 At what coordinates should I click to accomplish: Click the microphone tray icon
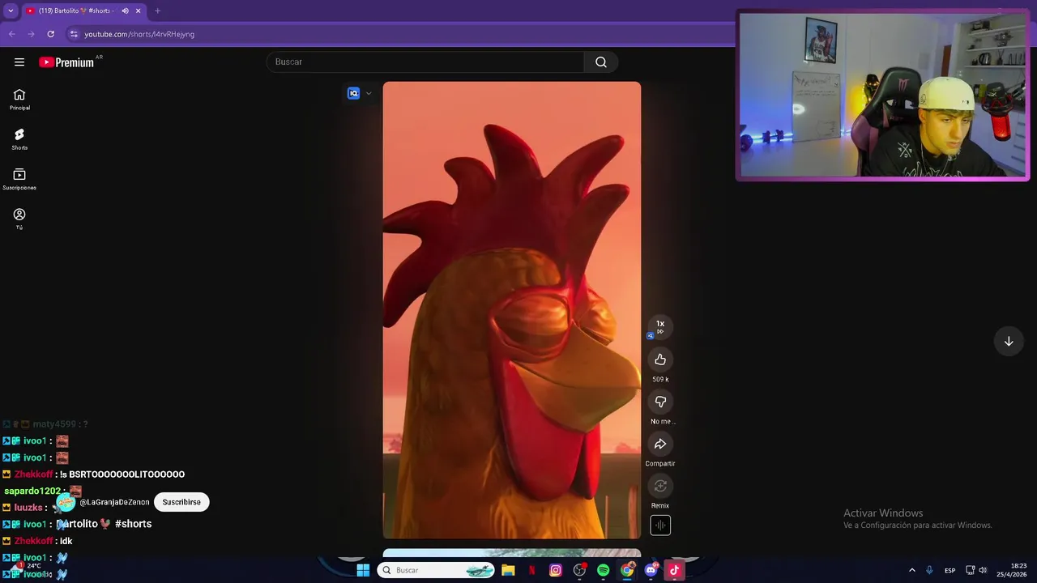click(929, 570)
